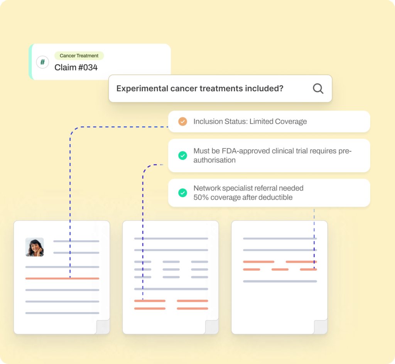Click green check icon beside FDA-approved clinical trial
Image resolution: width=395 pixels, height=364 pixels.
[x=182, y=155]
